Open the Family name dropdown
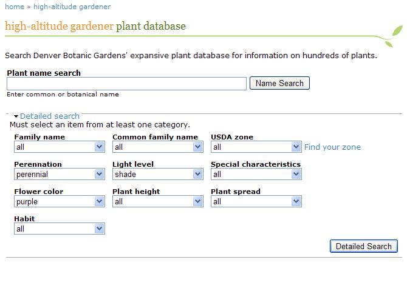The height and width of the screenshot is (291, 407). (60, 147)
